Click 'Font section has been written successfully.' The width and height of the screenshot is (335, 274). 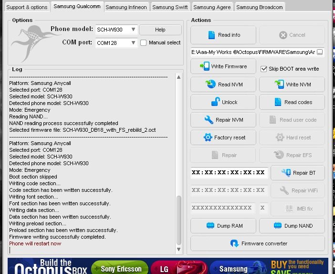click(x=60, y=203)
